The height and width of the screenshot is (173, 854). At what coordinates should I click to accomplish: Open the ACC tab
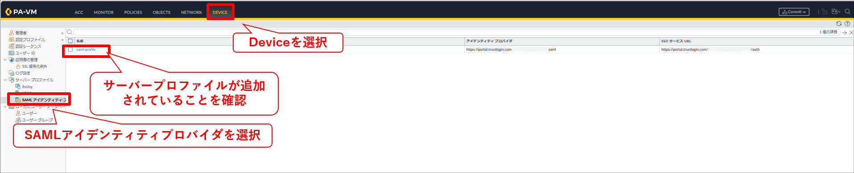click(79, 12)
